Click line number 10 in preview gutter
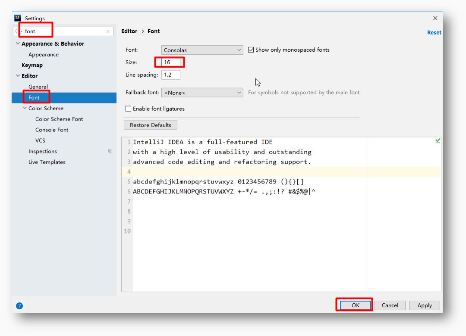Image resolution: width=466 pixels, height=336 pixels. click(127, 231)
